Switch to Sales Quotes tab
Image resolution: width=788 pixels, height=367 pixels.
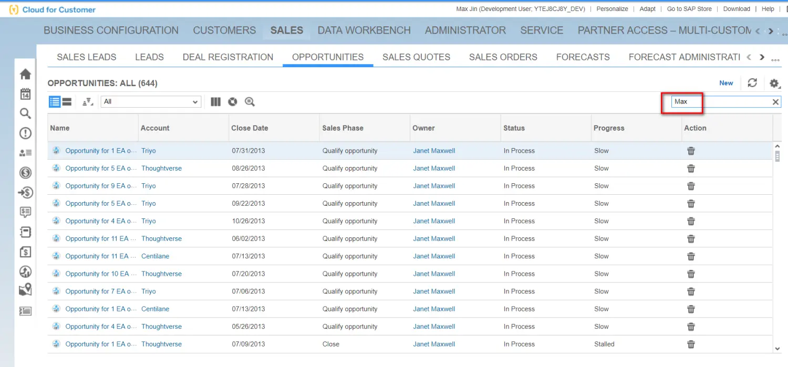point(416,57)
